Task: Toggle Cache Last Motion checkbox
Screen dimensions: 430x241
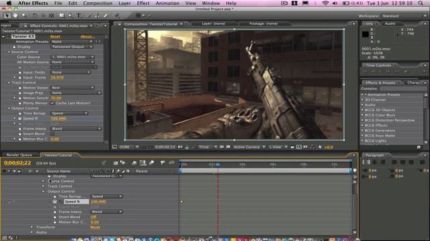Action: coord(52,103)
